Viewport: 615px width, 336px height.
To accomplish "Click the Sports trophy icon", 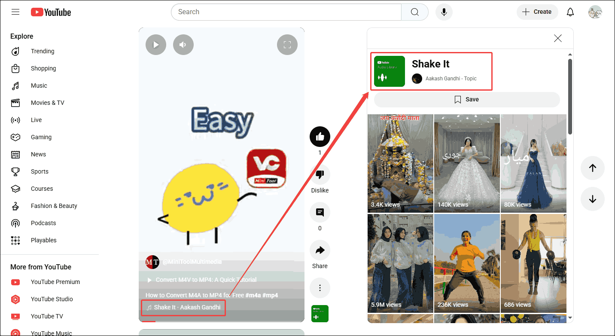I will tap(15, 171).
